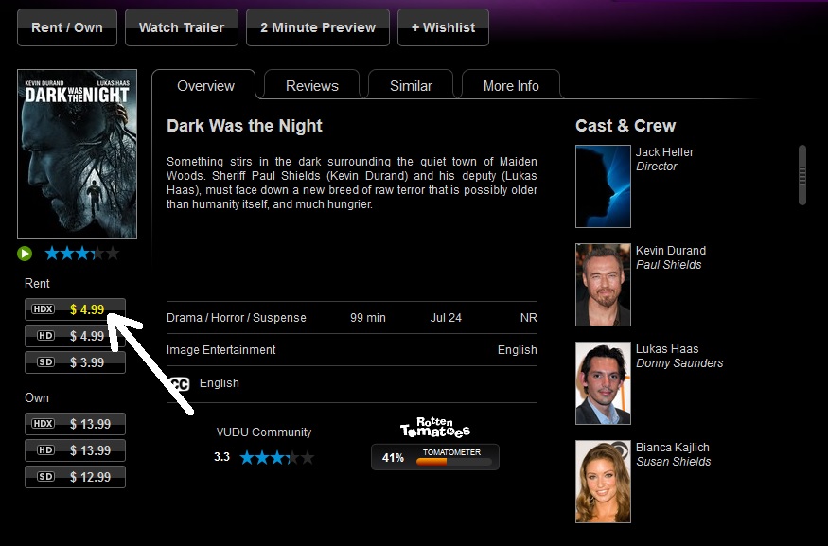
Task: Click the 99 min runtime text
Action: (367, 318)
